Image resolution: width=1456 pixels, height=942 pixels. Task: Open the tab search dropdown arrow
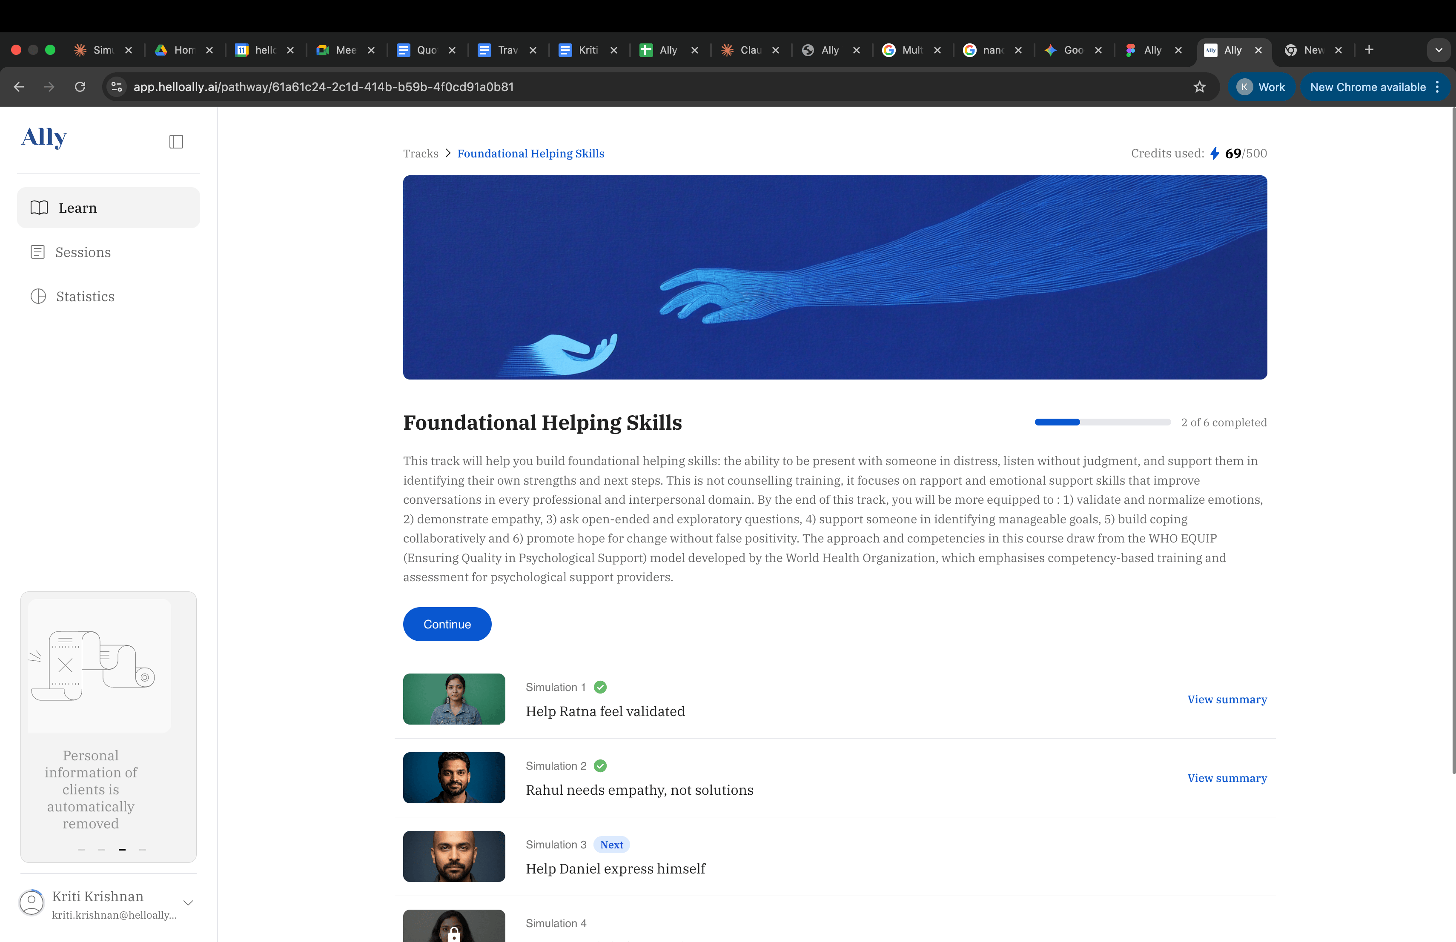click(1439, 50)
